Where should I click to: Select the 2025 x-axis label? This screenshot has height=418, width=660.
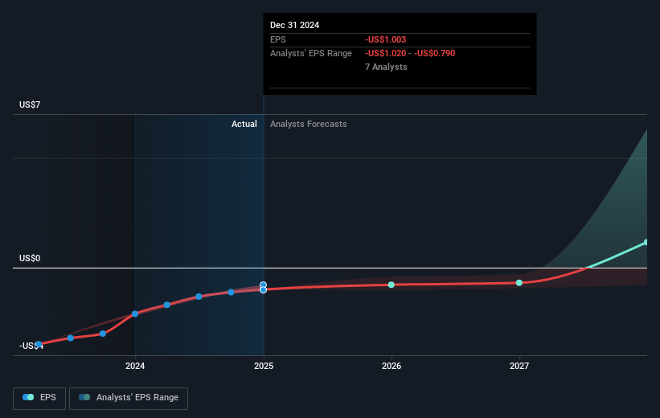pos(264,366)
